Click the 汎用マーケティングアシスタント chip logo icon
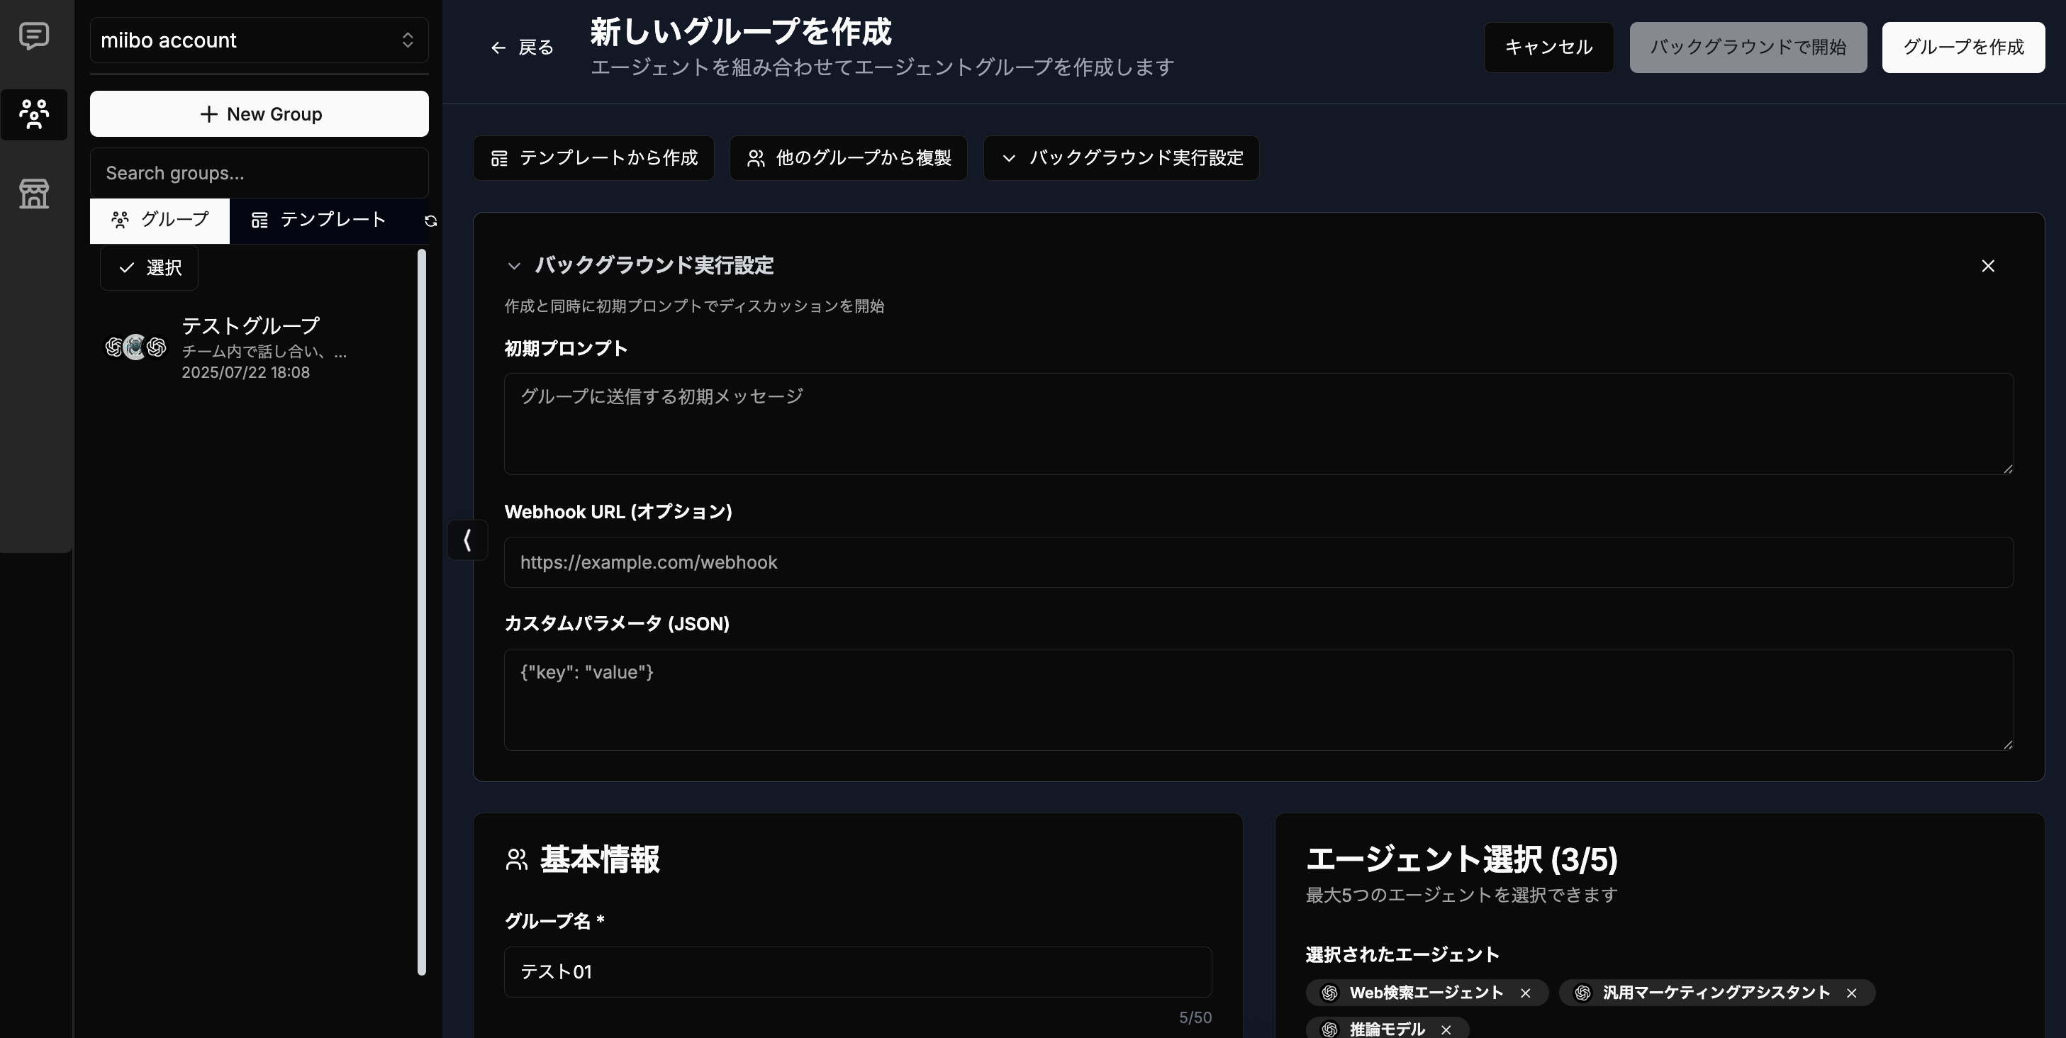Screen dimensions: 2066x1038 [1582, 993]
